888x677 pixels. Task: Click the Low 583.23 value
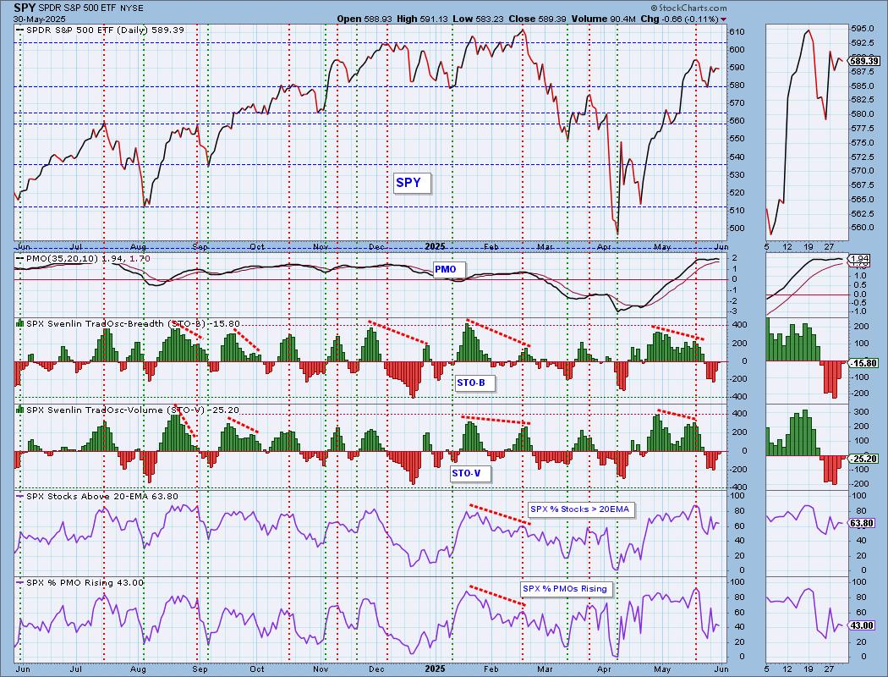[478, 19]
